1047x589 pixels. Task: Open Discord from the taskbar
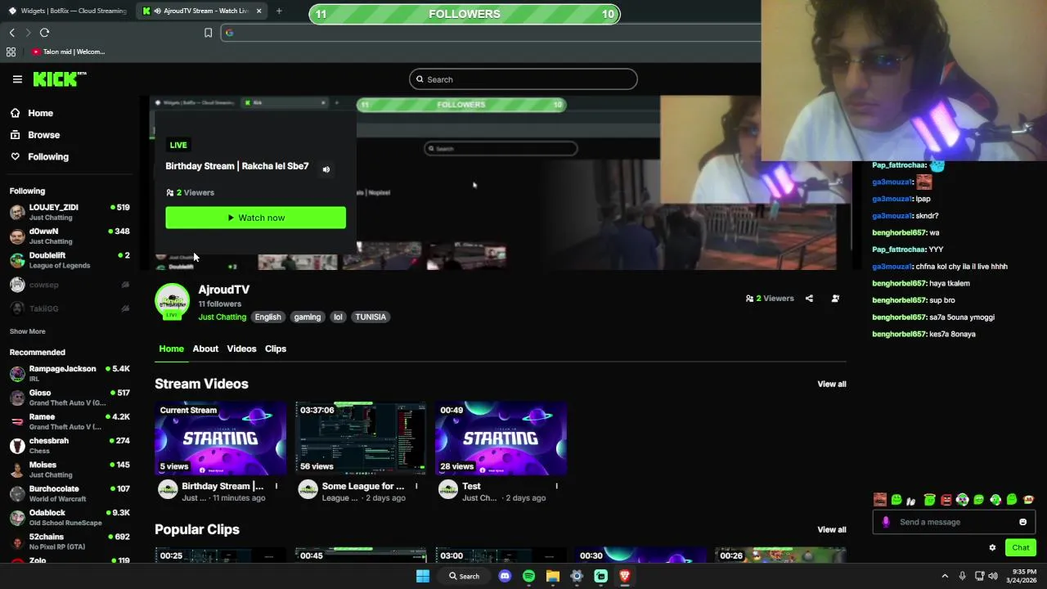click(505, 576)
